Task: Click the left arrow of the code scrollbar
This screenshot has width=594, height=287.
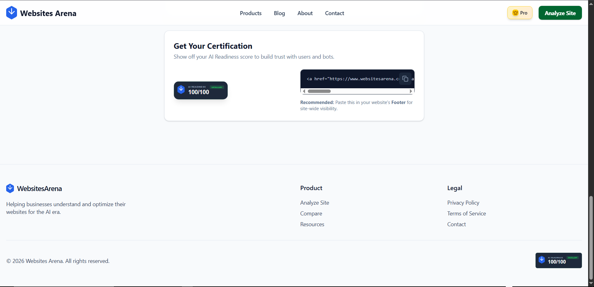Action: (x=304, y=91)
